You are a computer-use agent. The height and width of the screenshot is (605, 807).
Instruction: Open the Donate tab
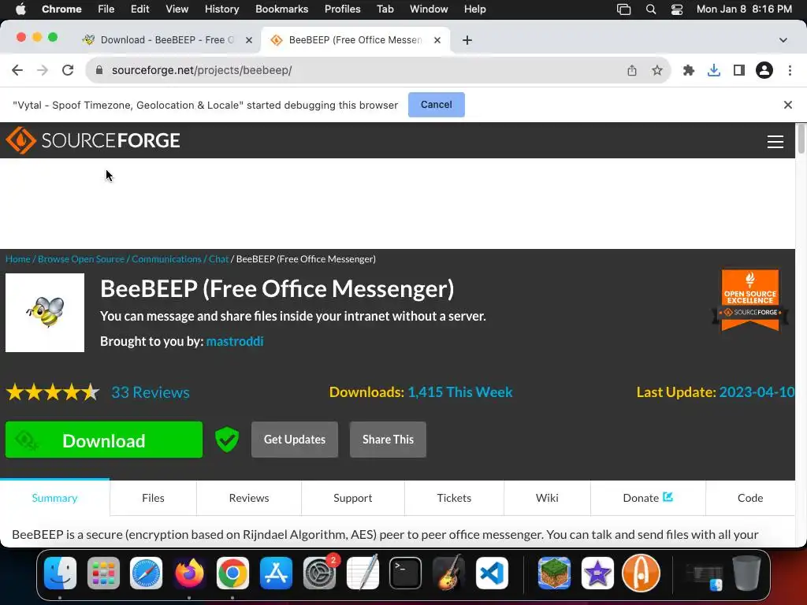(x=648, y=498)
